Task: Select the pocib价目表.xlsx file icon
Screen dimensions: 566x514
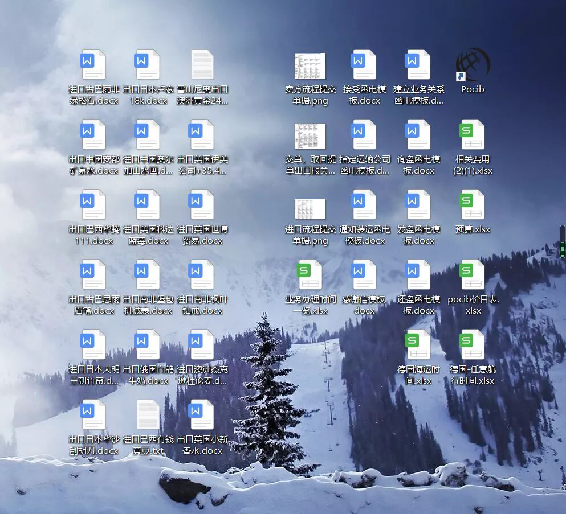Action: (473, 275)
